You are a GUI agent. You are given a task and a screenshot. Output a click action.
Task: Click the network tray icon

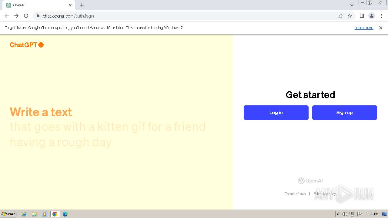[x=352, y=214]
